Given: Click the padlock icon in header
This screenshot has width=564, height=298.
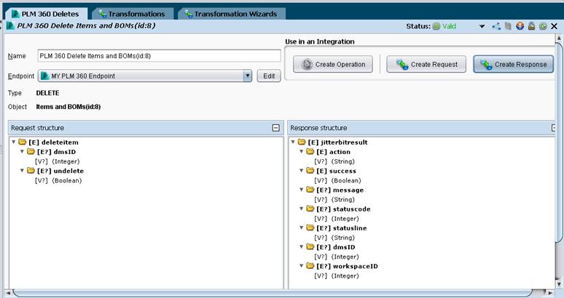Looking at the screenshot, I should coord(532,26).
